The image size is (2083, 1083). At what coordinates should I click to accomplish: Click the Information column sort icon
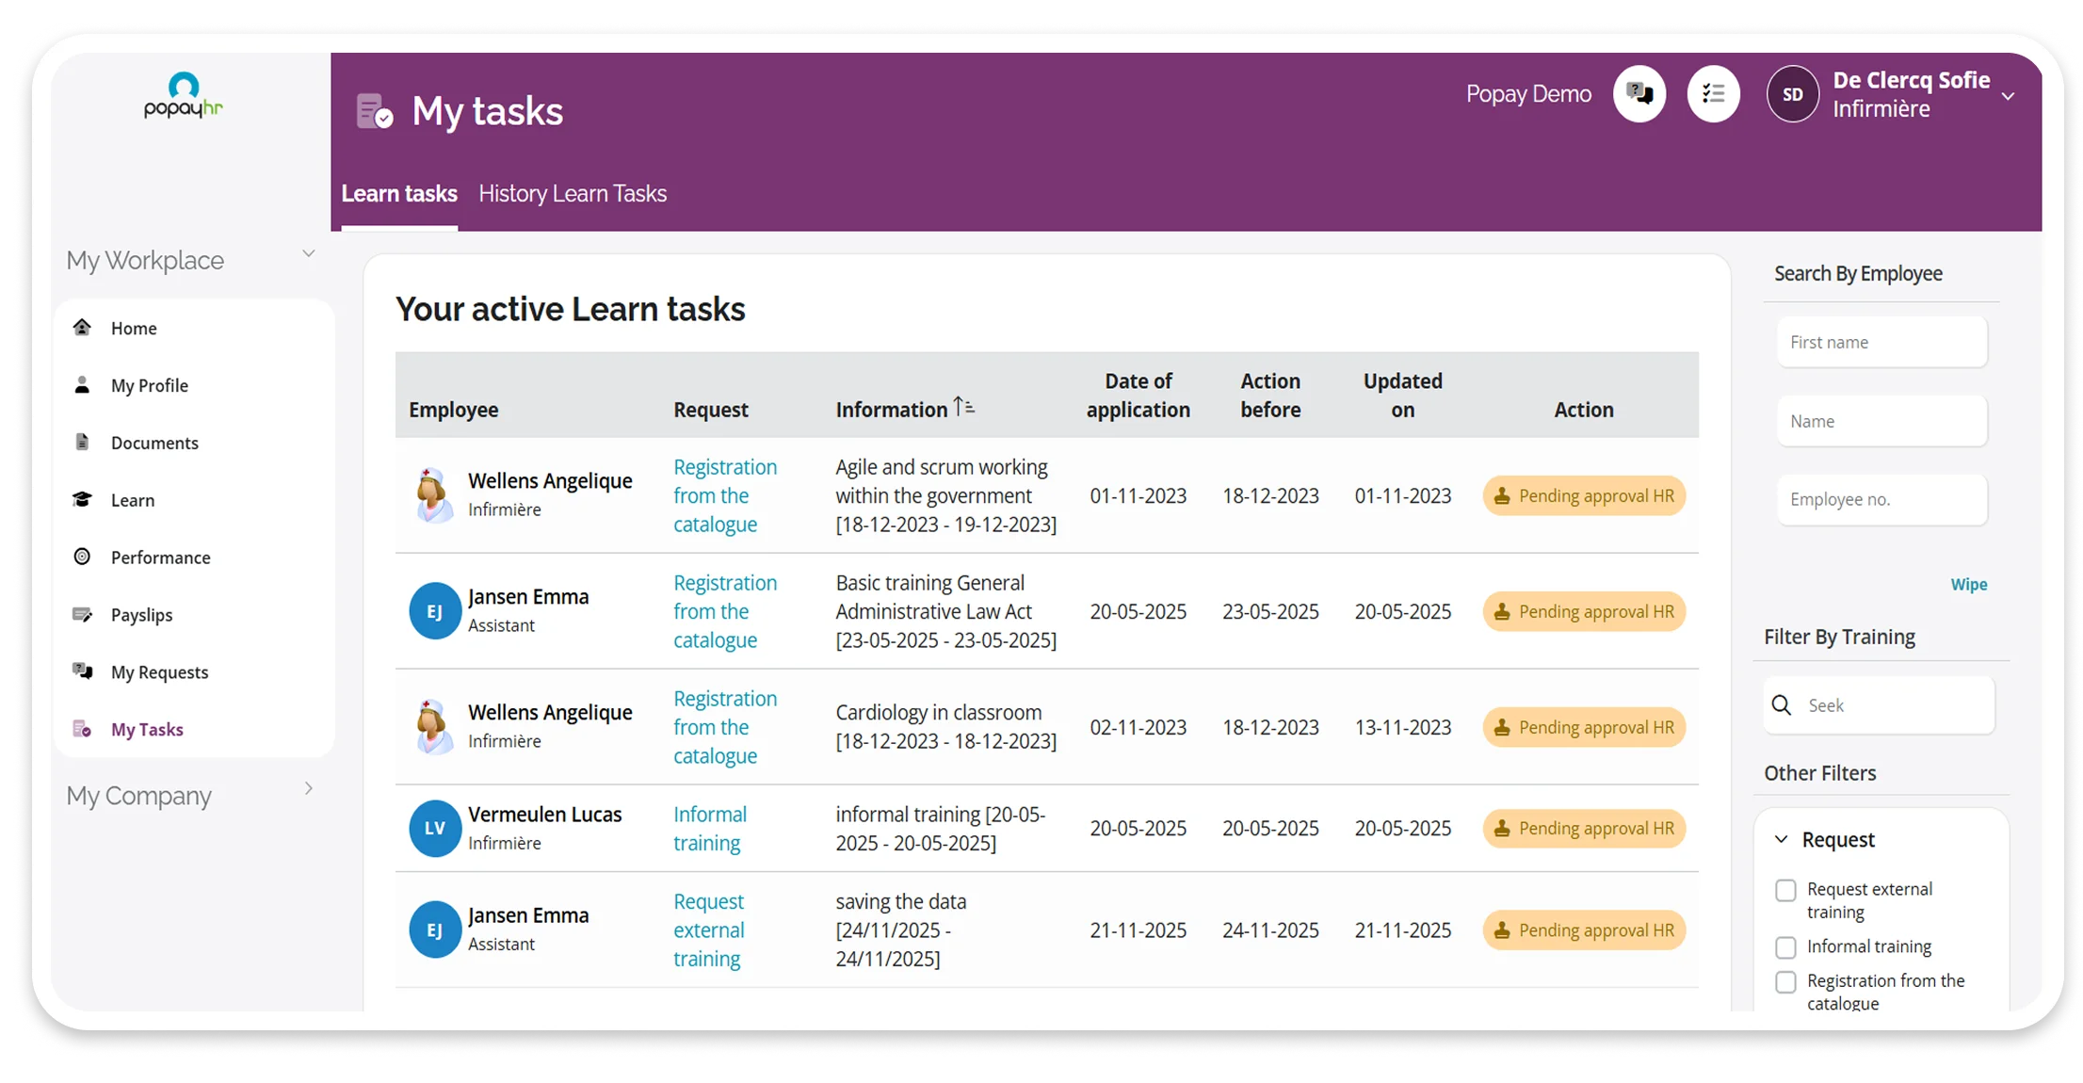(x=963, y=407)
